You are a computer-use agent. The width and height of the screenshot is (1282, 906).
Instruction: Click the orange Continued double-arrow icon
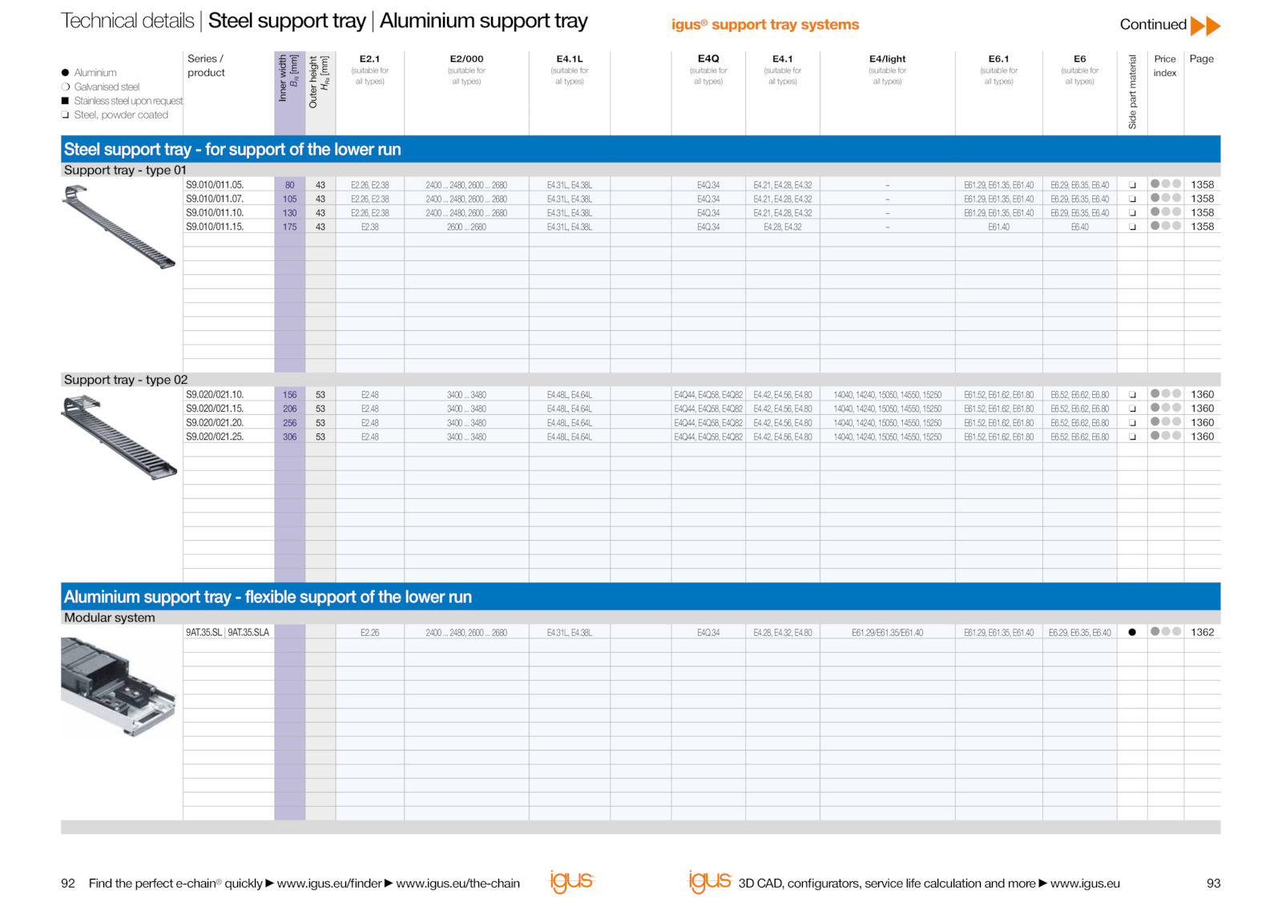[1205, 26]
